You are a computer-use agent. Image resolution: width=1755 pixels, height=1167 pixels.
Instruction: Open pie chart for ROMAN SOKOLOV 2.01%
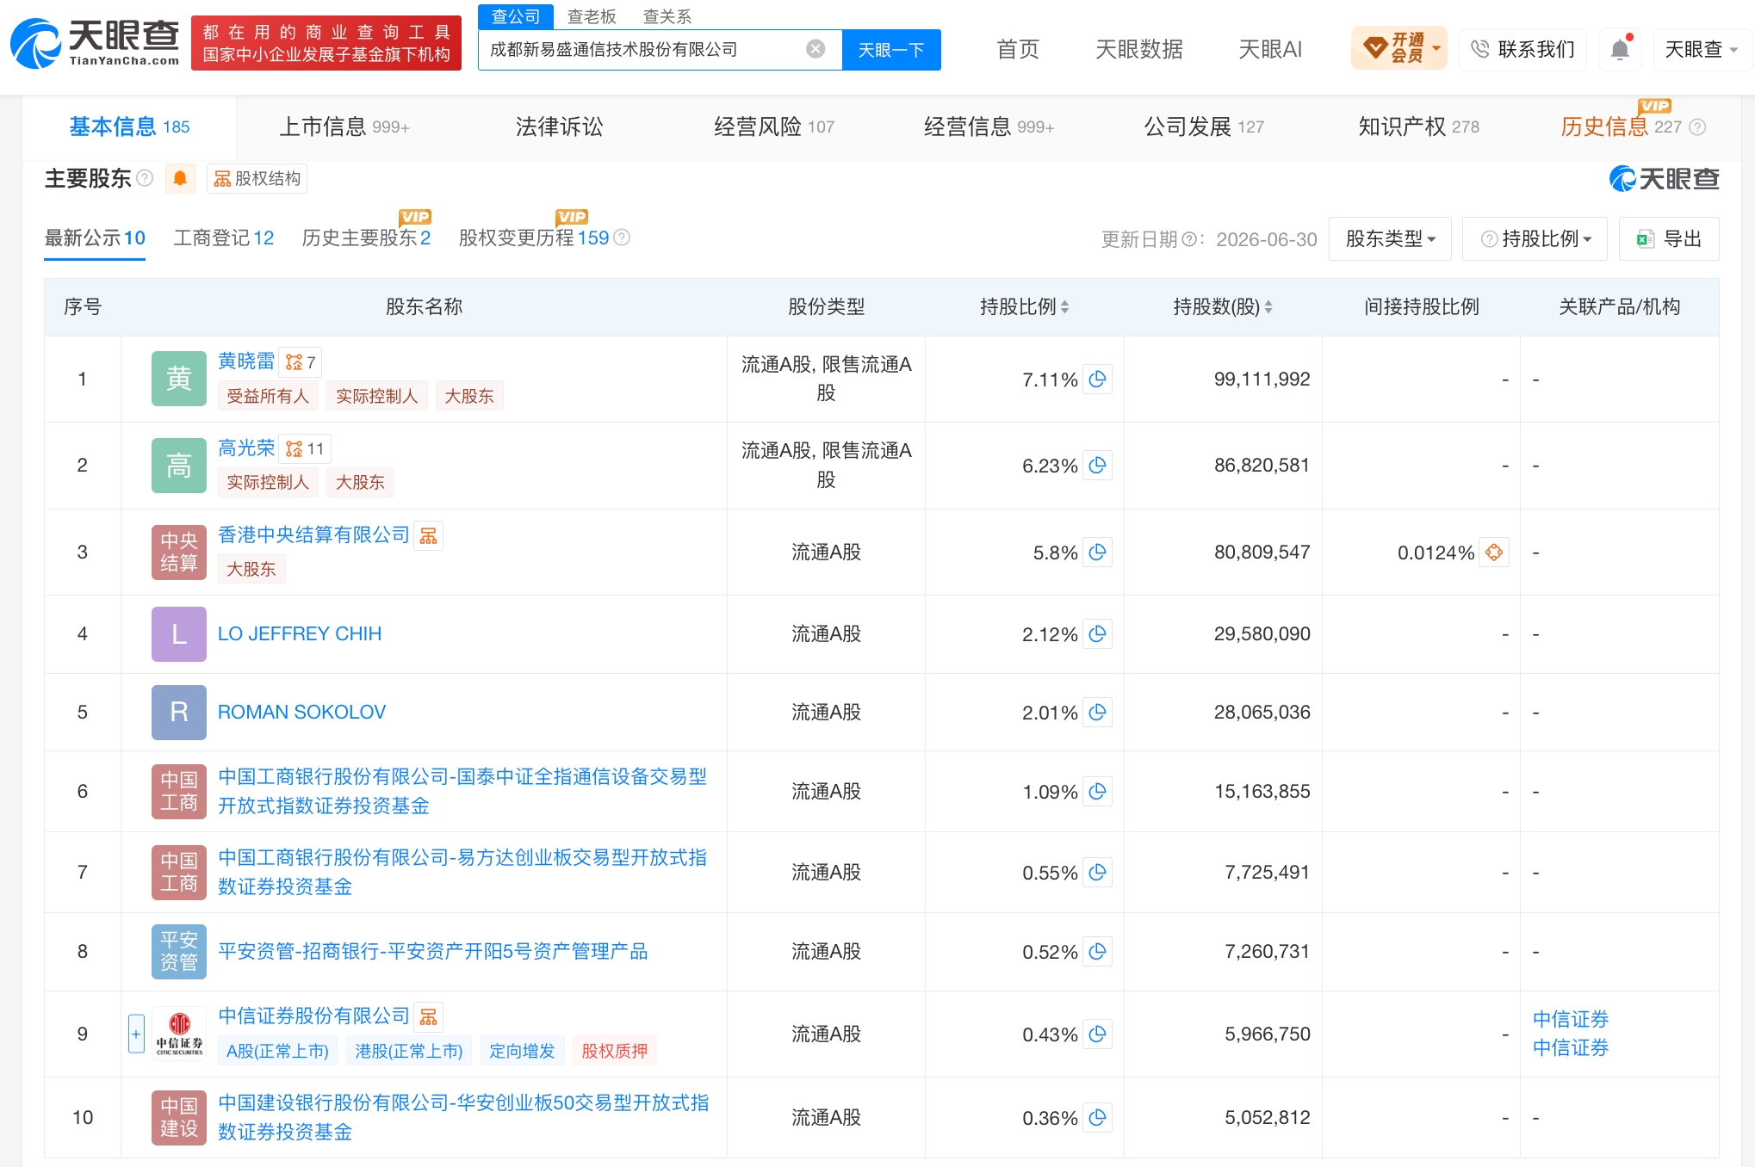point(1097,713)
